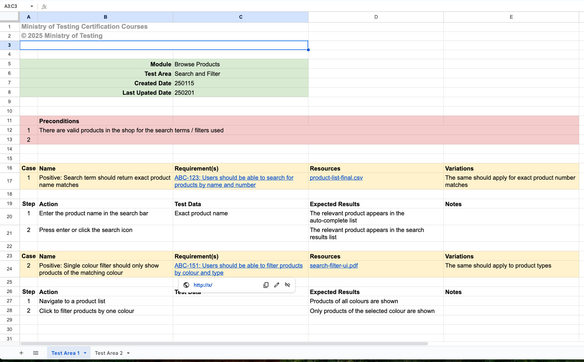584x362 pixels.
Task: Open the all sheets list icon
Action: (x=36, y=353)
